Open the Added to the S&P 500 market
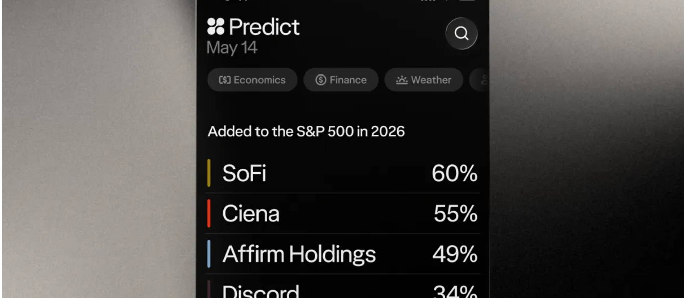The height and width of the screenshot is (298, 684). (306, 131)
